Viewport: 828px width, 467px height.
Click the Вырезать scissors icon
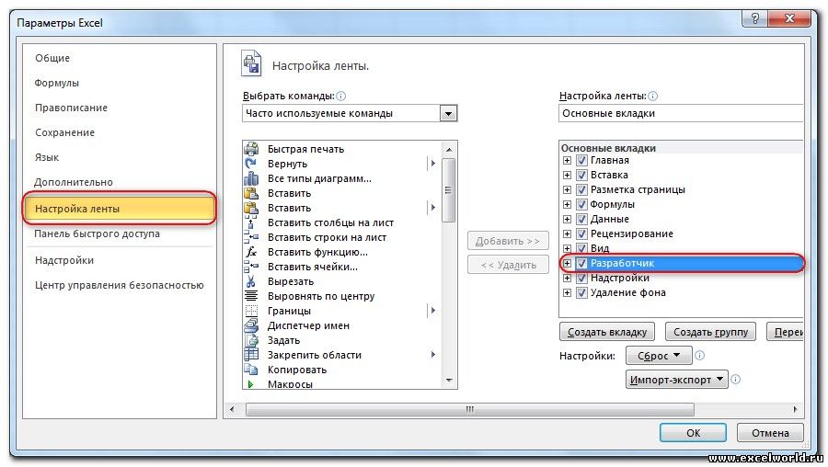click(x=251, y=281)
